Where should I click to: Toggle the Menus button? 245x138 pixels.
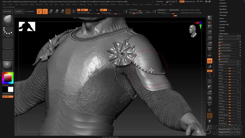point(182,2)
